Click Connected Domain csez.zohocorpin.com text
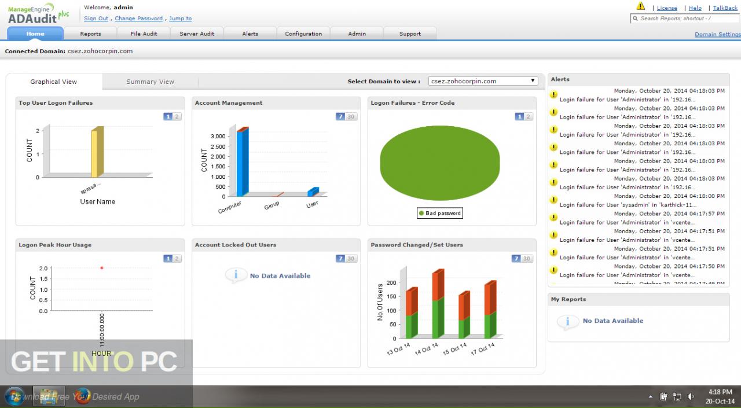Image resolution: width=741 pixels, height=408 pixels. 69,51
